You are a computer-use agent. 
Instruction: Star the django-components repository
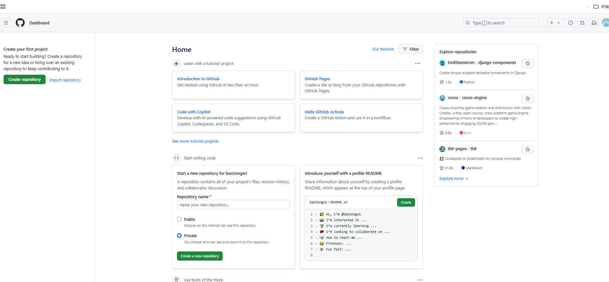(527, 63)
